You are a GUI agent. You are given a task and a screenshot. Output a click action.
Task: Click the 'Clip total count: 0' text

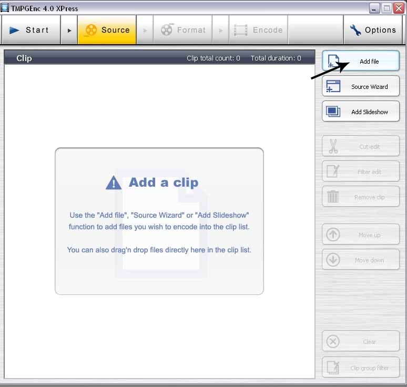point(213,58)
